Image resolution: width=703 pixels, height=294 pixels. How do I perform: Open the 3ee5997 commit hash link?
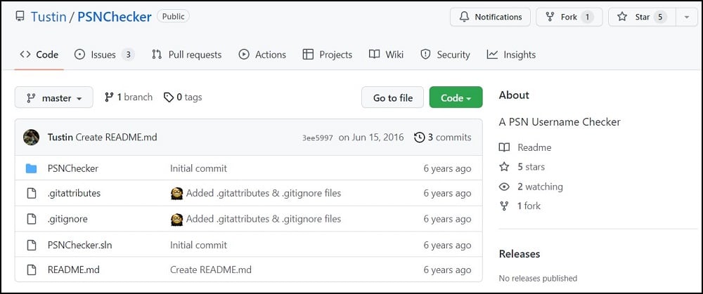pyautogui.click(x=316, y=138)
